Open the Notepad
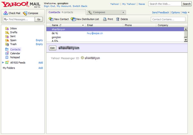 [15, 57]
